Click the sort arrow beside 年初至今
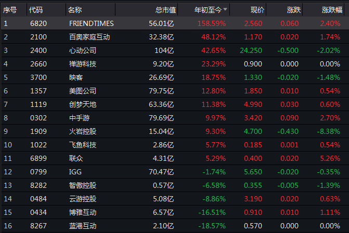349x233 pixels. pos(225,10)
